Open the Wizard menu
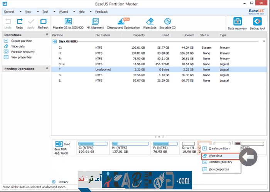The image size is (270, 192). (62, 12)
